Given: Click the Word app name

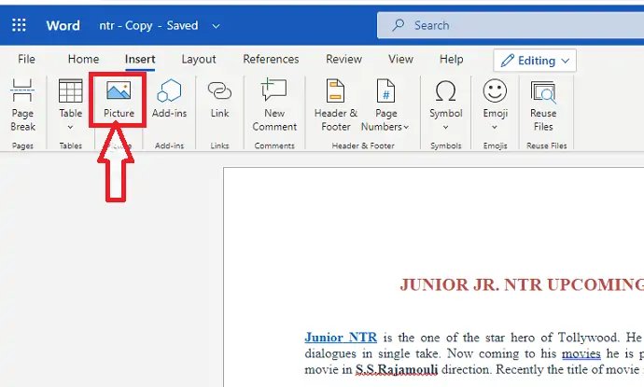Looking at the screenshot, I should [63, 25].
